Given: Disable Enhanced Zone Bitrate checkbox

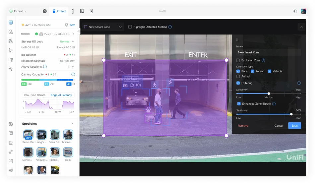Looking at the screenshot, I should pos(239,104).
